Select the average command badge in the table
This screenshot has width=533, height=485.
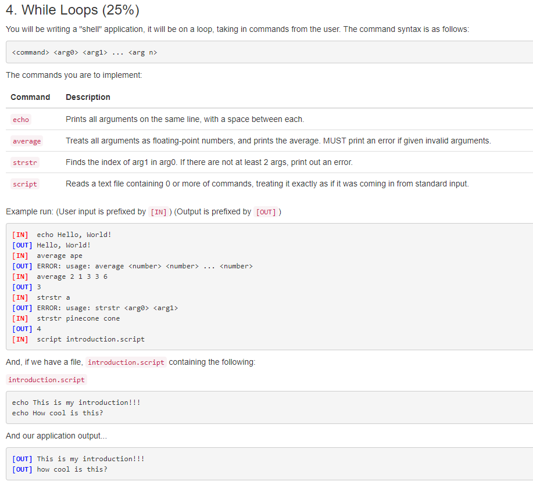pyautogui.click(x=26, y=141)
